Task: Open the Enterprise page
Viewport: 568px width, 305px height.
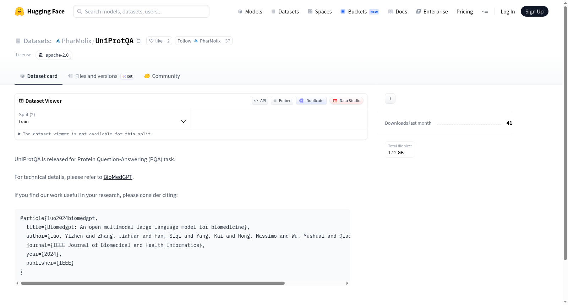Action: pyautogui.click(x=432, y=11)
